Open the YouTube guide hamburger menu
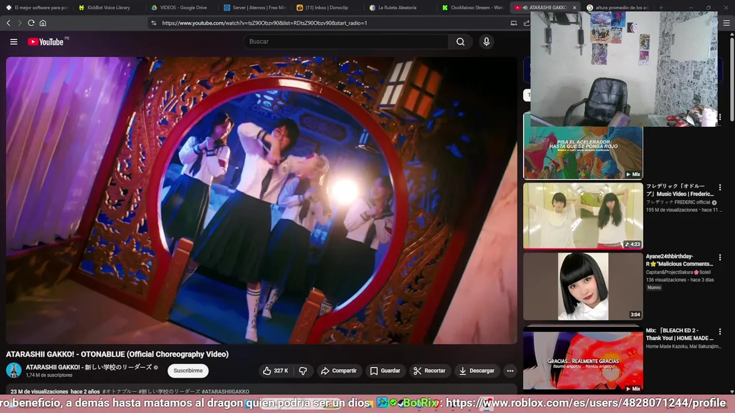This screenshot has height=413, width=735. coord(14,41)
